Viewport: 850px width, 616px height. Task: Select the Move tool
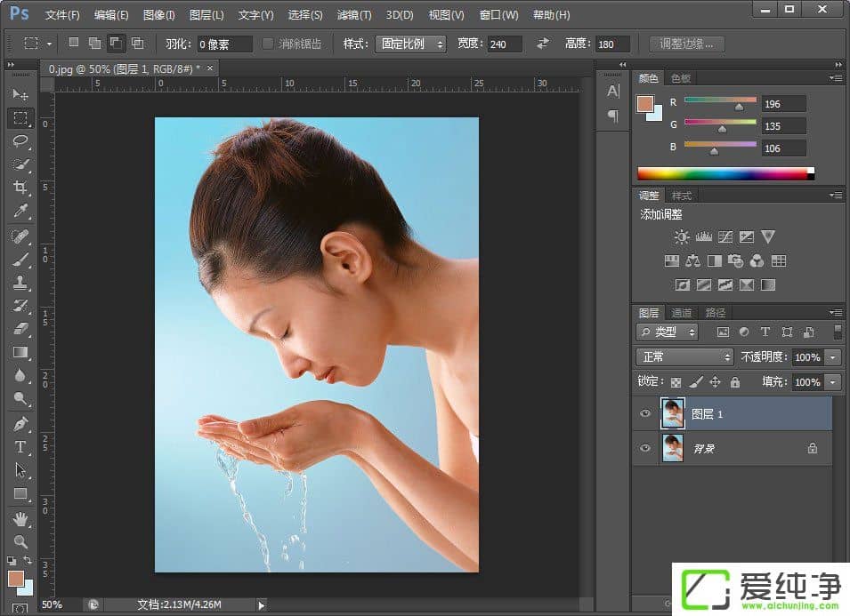20,95
